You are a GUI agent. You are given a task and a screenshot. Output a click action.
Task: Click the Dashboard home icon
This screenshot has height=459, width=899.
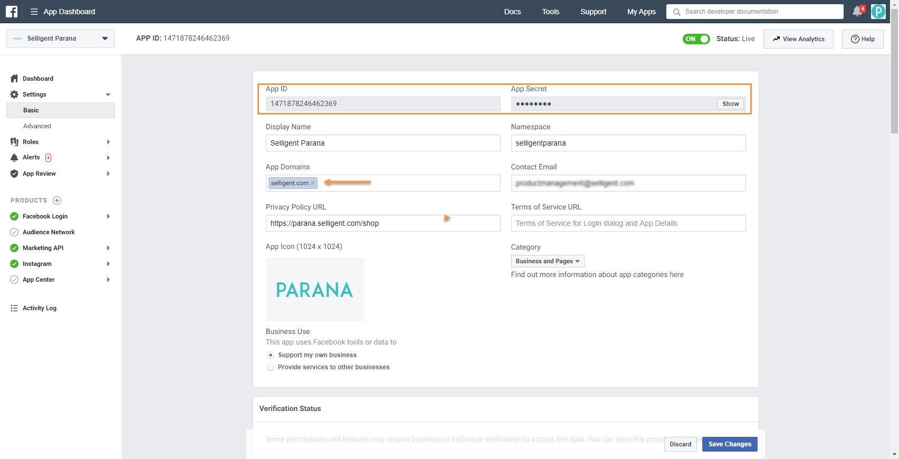pos(14,79)
